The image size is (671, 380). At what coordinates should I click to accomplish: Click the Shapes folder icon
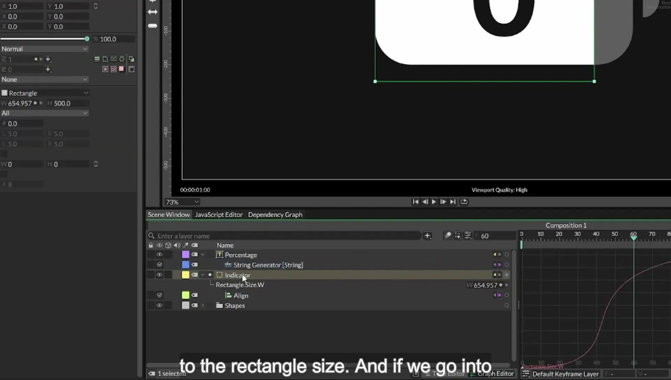pyautogui.click(x=219, y=306)
